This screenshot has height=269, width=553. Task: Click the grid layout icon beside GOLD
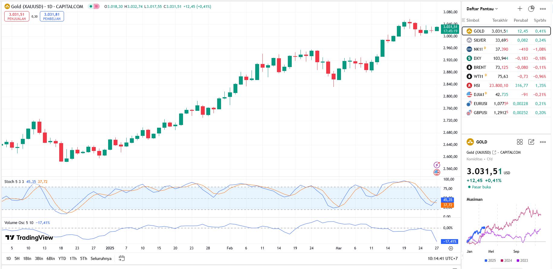click(x=519, y=142)
